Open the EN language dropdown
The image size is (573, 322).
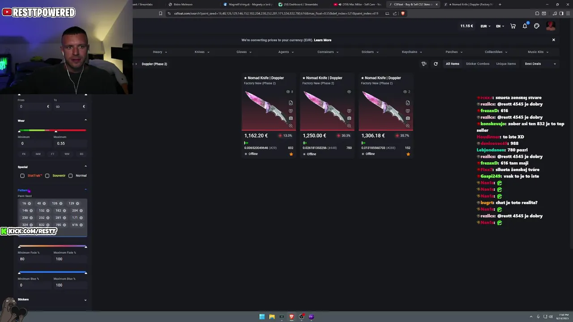[500, 26]
